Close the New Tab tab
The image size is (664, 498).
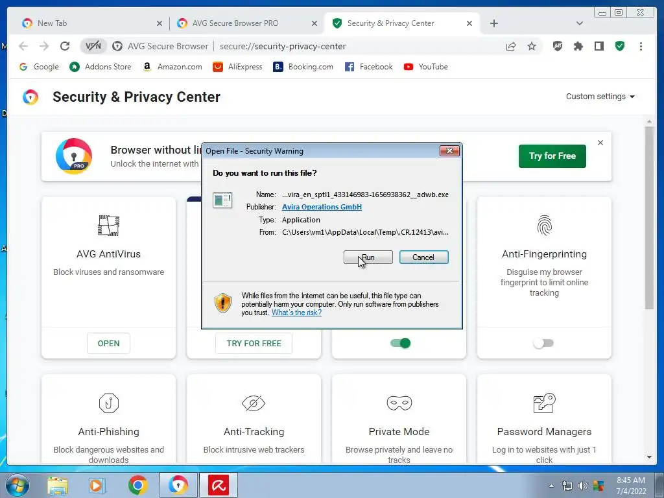point(160,24)
